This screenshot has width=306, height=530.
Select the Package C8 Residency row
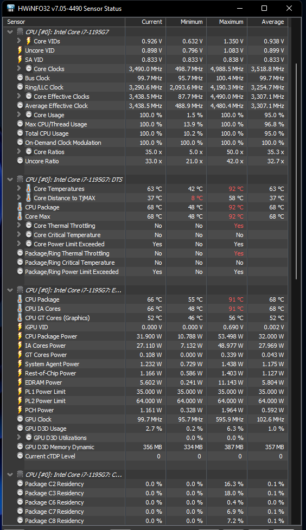pyautogui.click(x=145, y=521)
